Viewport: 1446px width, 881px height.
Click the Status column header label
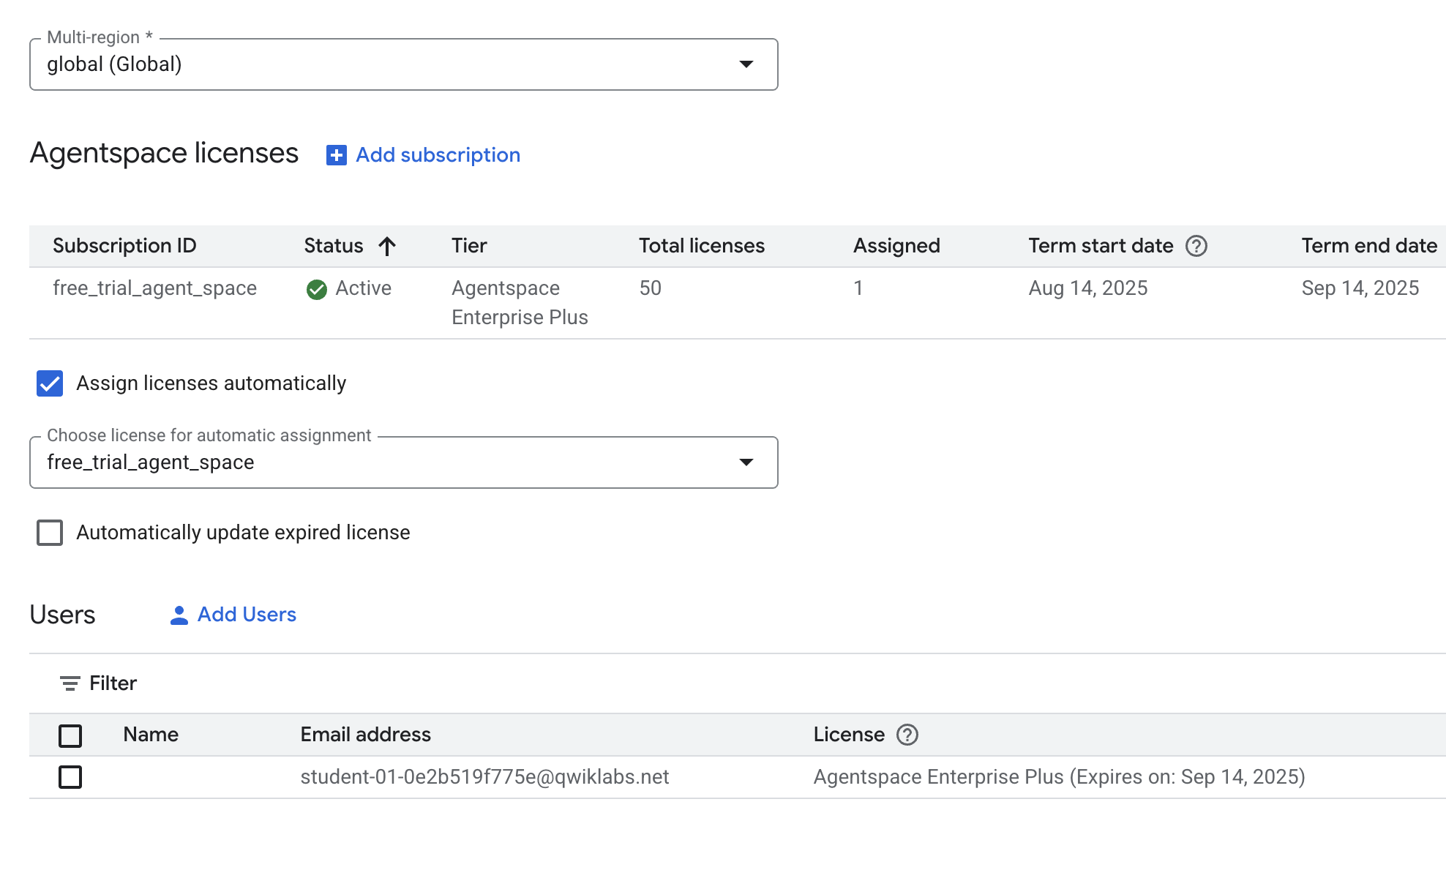point(334,246)
